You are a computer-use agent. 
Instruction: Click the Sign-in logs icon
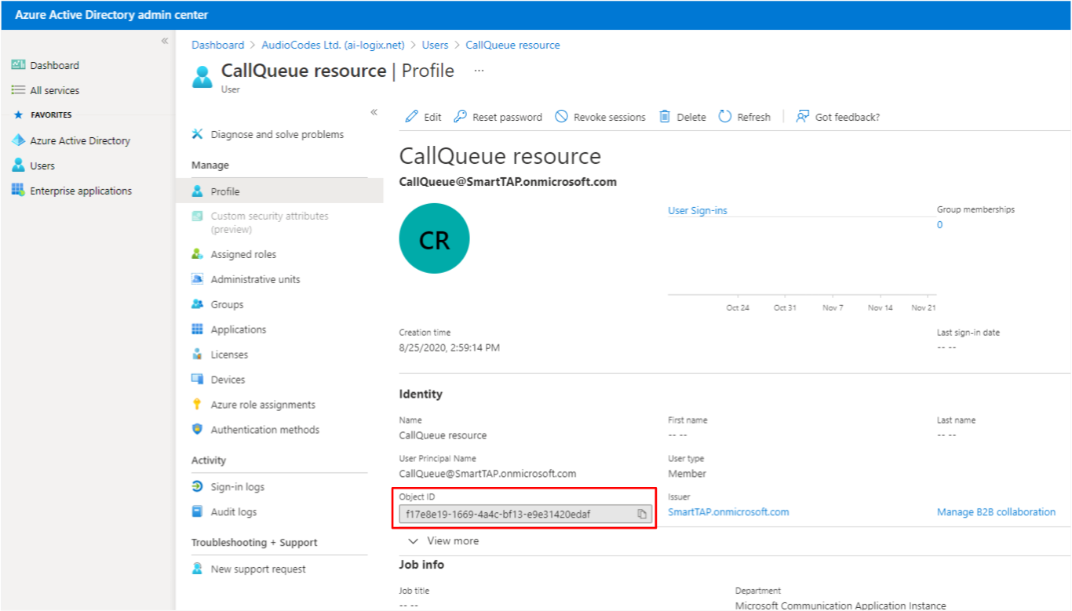coord(198,487)
